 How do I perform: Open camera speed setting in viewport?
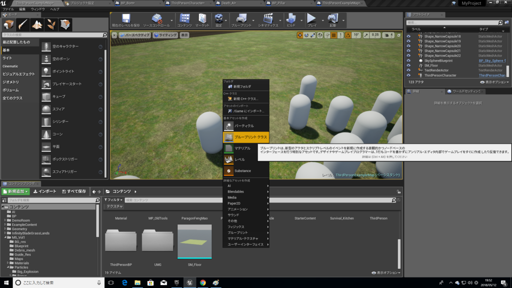(x=387, y=35)
